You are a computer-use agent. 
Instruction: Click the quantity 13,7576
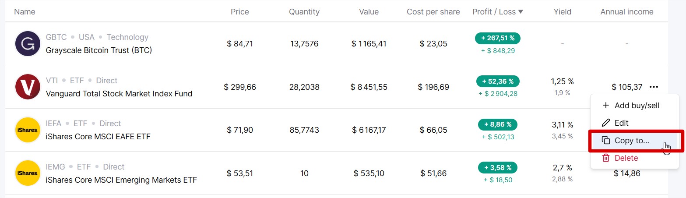coord(304,44)
